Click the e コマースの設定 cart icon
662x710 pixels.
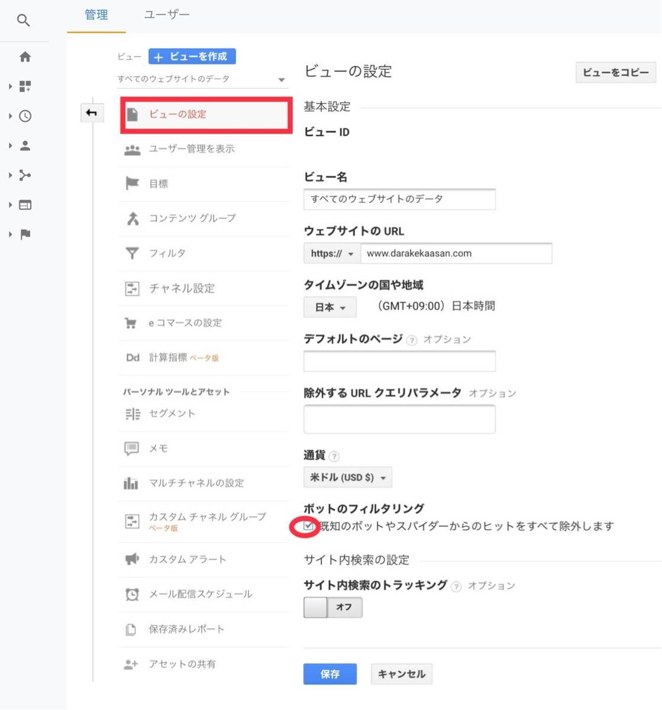(131, 323)
